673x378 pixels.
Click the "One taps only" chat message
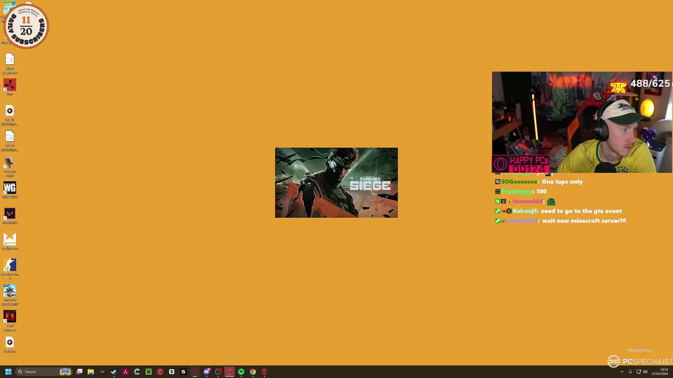(x=562, y=182)
